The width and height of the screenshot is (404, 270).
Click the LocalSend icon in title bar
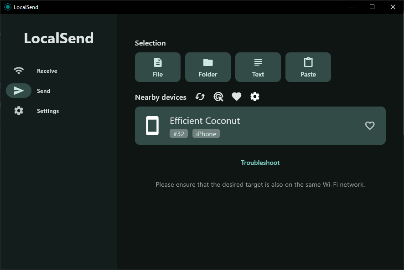coord(7,7)
